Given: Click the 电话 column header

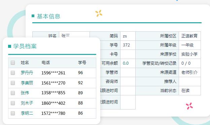Looking at the screenshot, I should point(46,63).
